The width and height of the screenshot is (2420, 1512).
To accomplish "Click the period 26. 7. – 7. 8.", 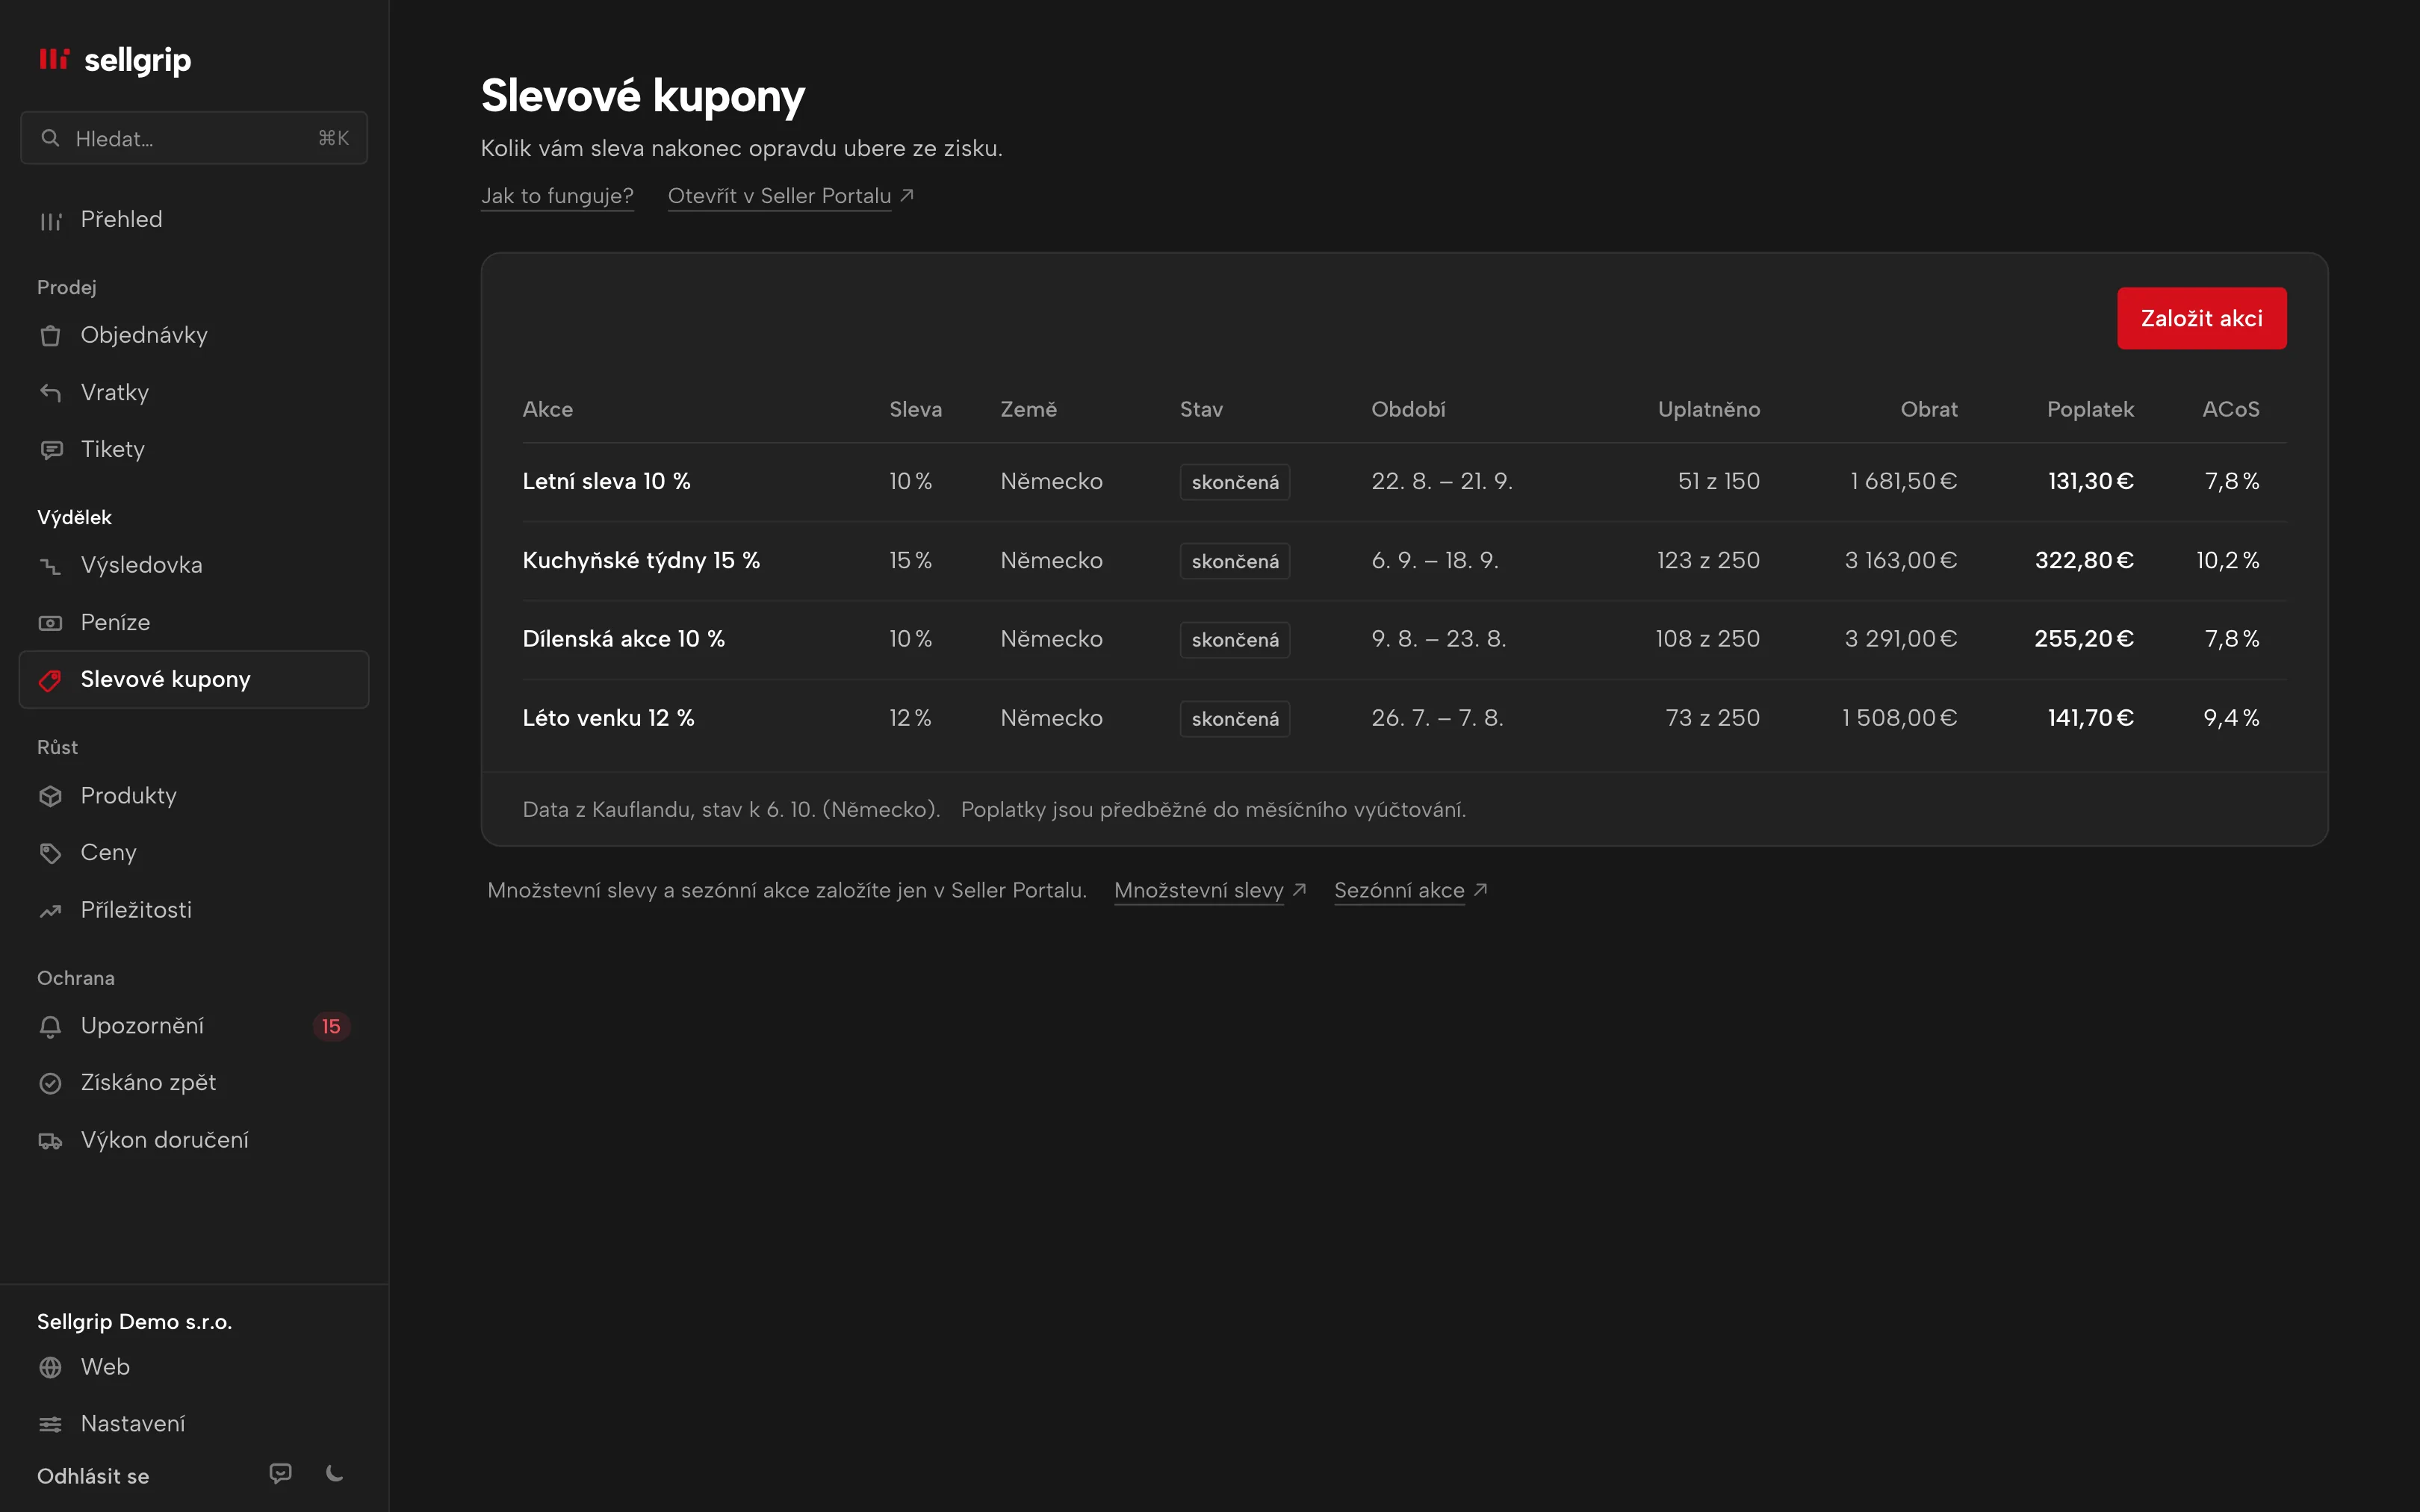I will (x=1437, y=718).
